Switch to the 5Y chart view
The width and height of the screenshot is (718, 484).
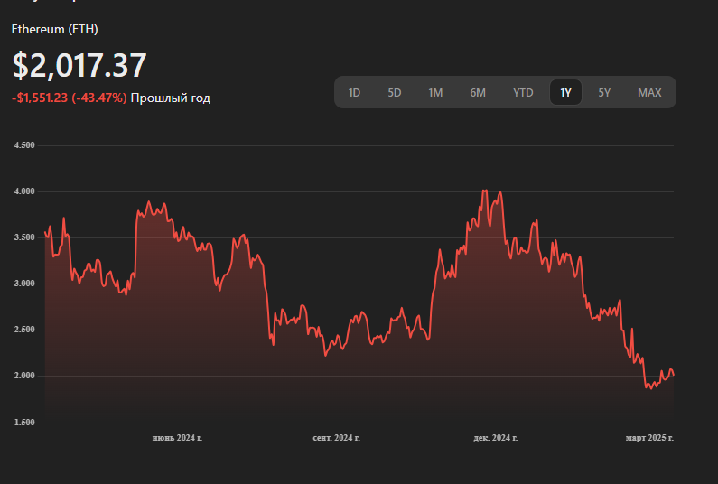coord(604,92)
